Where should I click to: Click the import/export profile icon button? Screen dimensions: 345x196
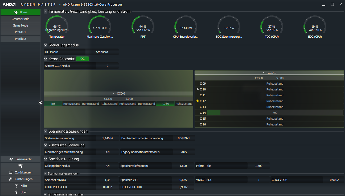pos(20,166)
